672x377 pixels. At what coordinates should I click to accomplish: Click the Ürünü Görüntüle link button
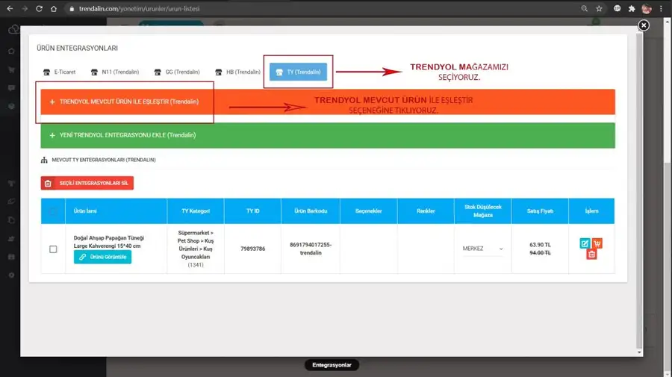coord(102,257)
